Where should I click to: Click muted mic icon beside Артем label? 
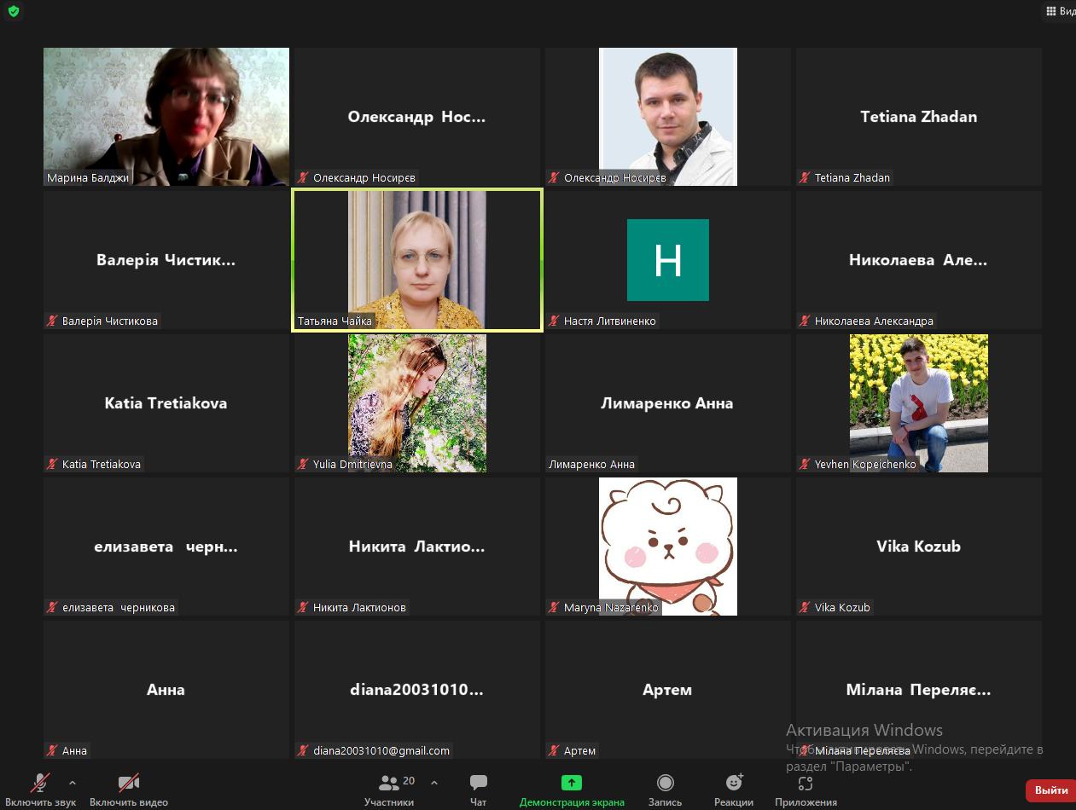(x=554, y=750)
